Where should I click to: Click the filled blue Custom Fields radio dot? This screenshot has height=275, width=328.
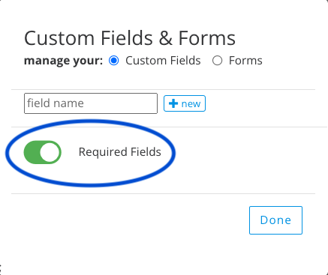(x=114, y=61)
